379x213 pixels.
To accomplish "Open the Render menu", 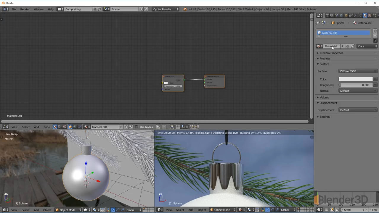I will (x=25, y=9).
